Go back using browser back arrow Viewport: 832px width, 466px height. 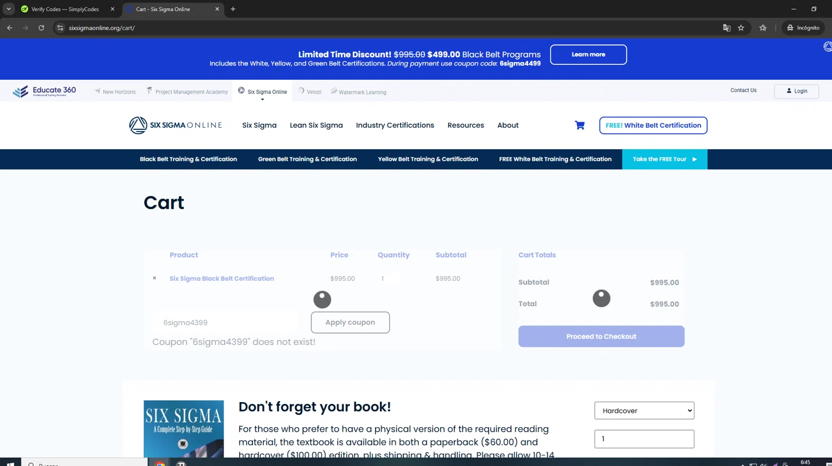coord(10,28)
